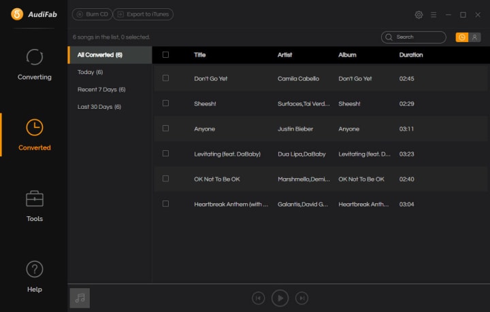Show Recent 7 Days converted songs
The image size is (490, 312).
101,90
